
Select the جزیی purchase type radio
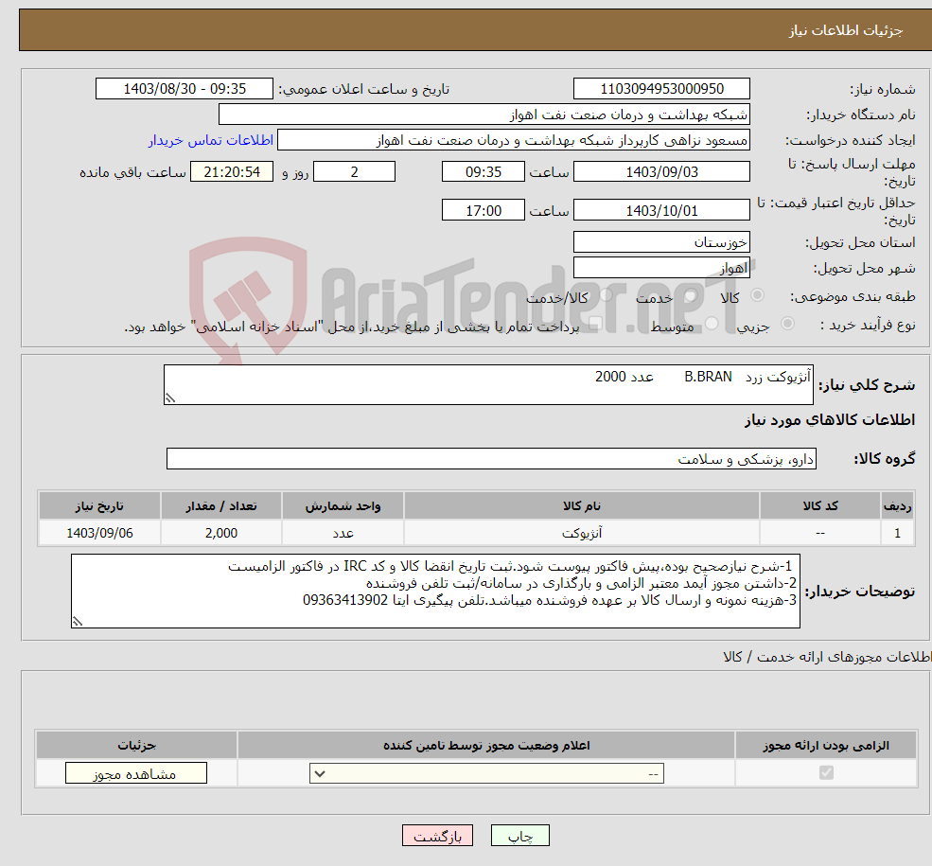click(x=787, y=324)
